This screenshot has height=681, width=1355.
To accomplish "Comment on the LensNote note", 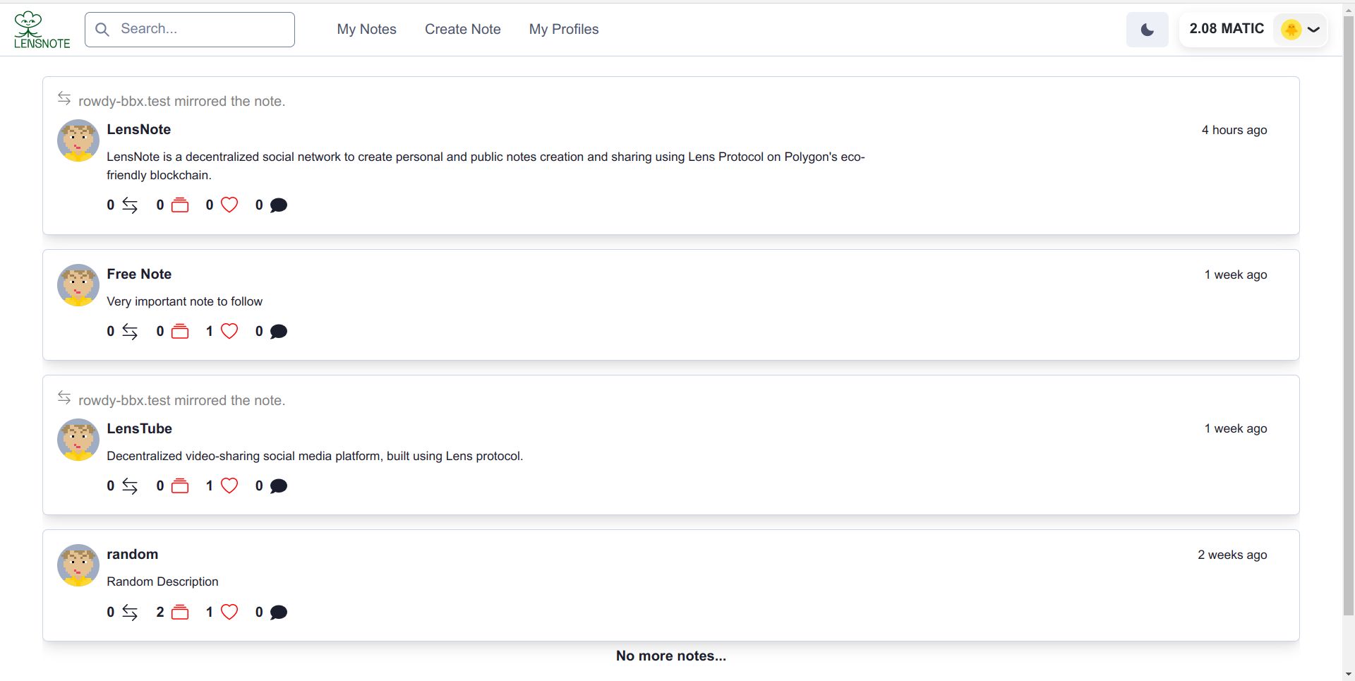I will click(x=279, y=205).
